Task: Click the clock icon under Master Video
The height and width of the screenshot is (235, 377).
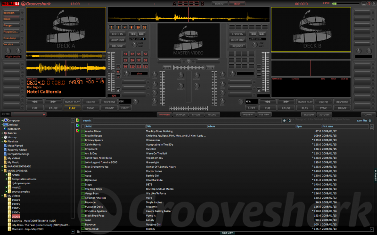Action: point(188,62)
